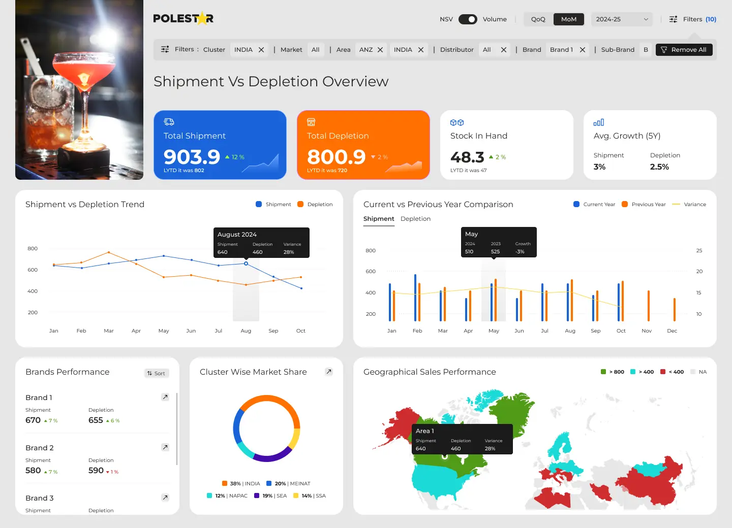Click the truck icon on Total Shipment card
Screen dimensions: 732x528
(x=168, y=122)
